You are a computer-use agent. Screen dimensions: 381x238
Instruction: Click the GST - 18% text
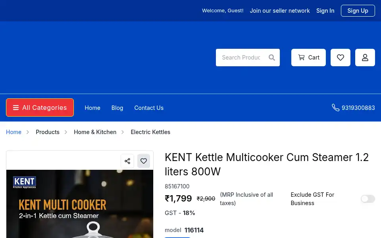(180, 213)
